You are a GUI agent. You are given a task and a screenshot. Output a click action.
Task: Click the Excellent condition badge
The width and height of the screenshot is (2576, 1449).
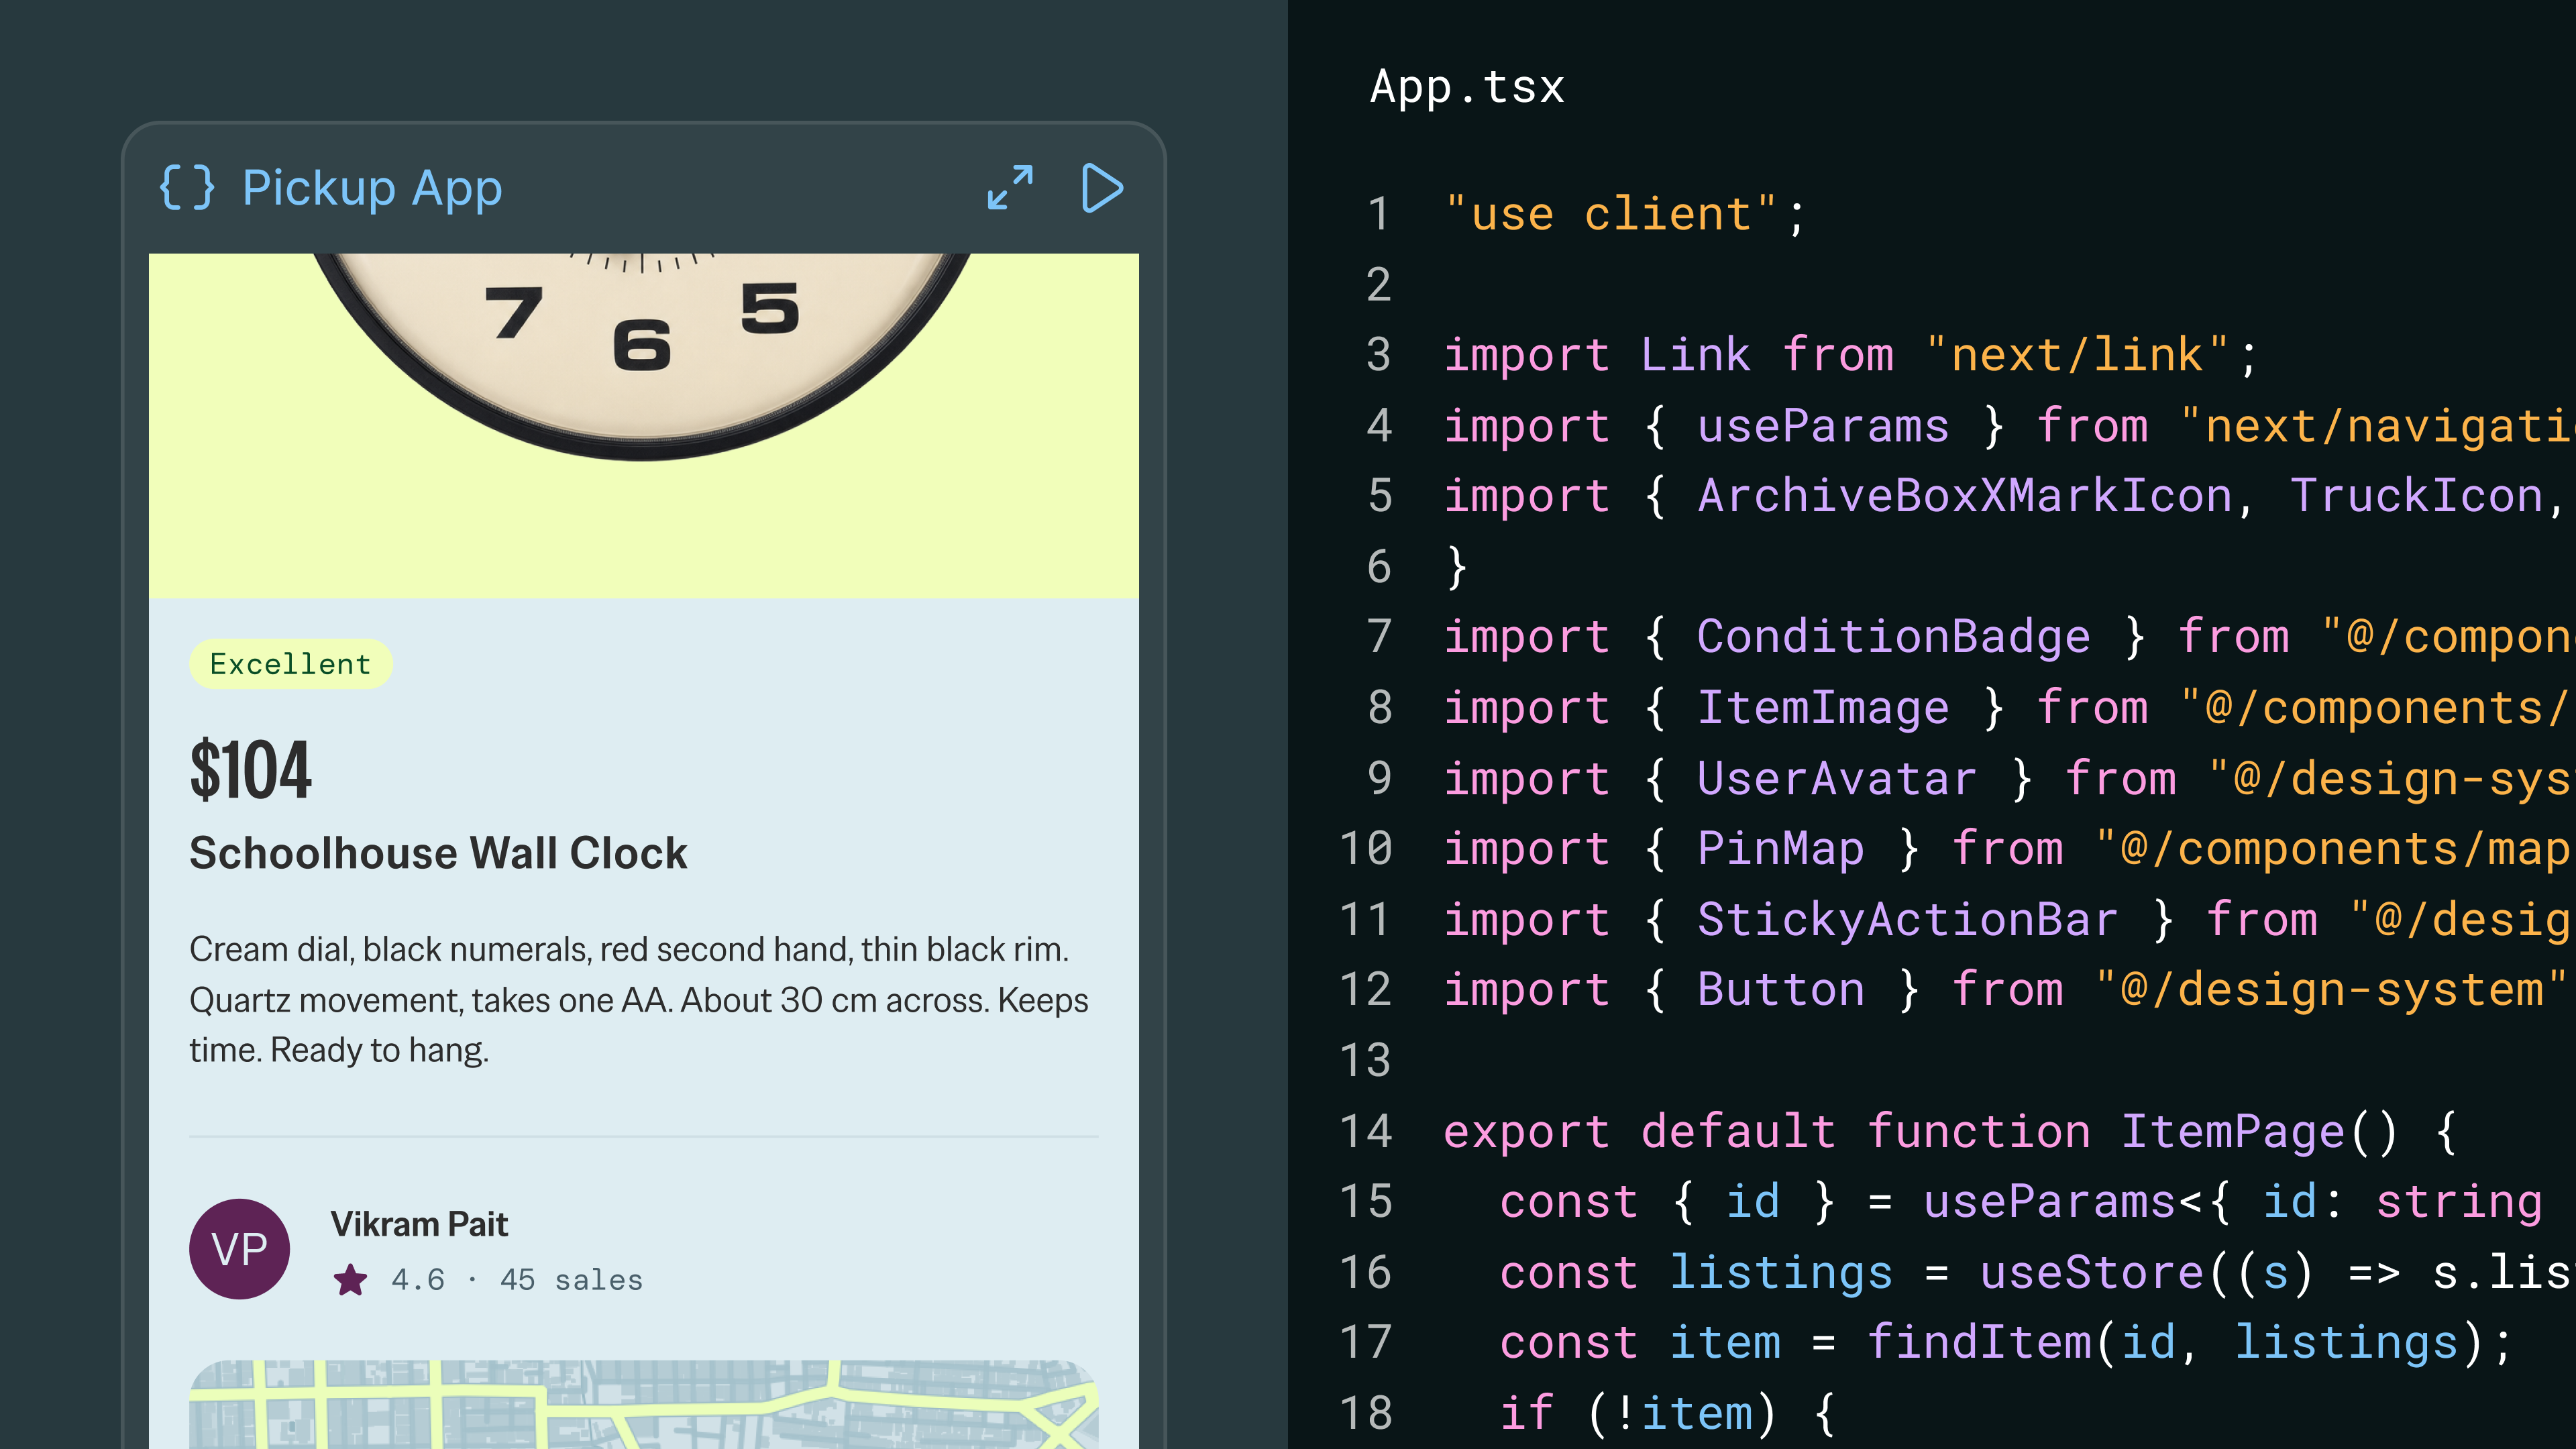(x=290, y=664)
